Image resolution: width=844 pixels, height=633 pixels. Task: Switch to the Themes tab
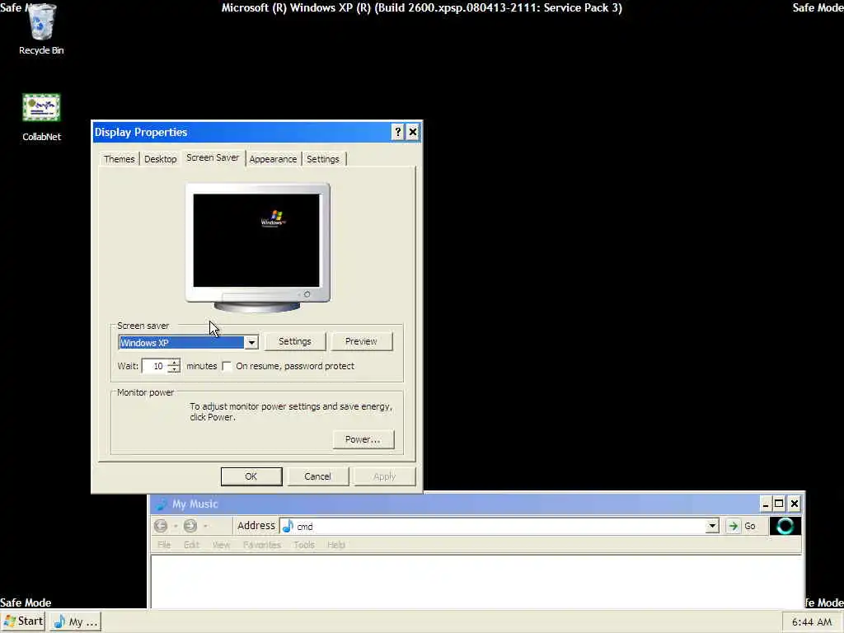pos(119,159)
